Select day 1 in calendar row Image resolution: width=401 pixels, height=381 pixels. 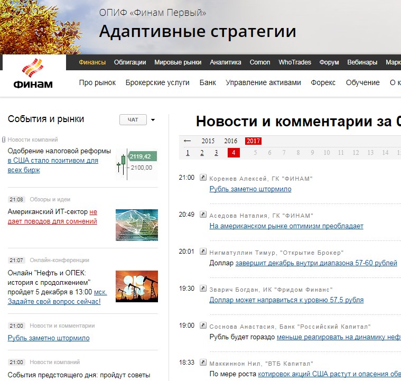(x=188, y=153)
